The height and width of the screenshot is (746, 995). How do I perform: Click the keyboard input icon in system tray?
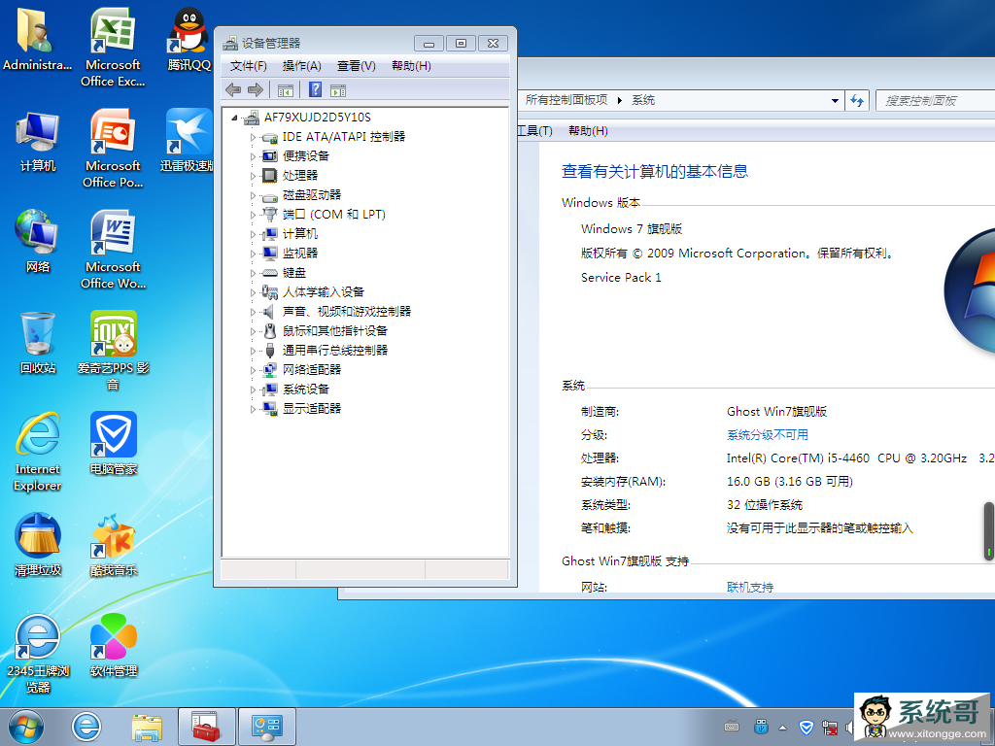(732, 727)
